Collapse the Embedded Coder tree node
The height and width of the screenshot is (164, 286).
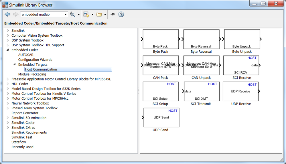(8, 50)
